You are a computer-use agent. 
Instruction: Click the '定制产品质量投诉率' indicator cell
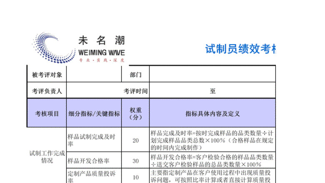(94, 176)
